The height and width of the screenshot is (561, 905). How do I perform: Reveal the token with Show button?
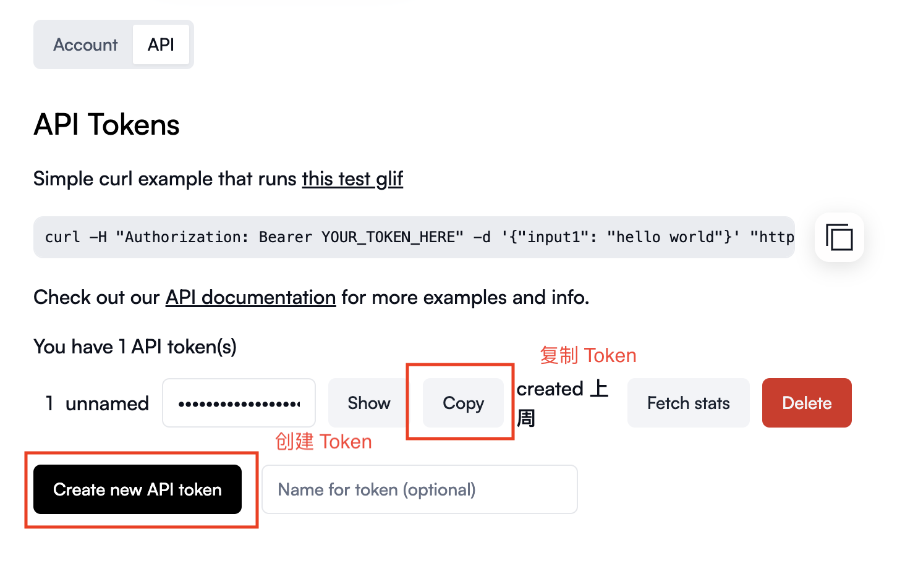click(368, 403)
